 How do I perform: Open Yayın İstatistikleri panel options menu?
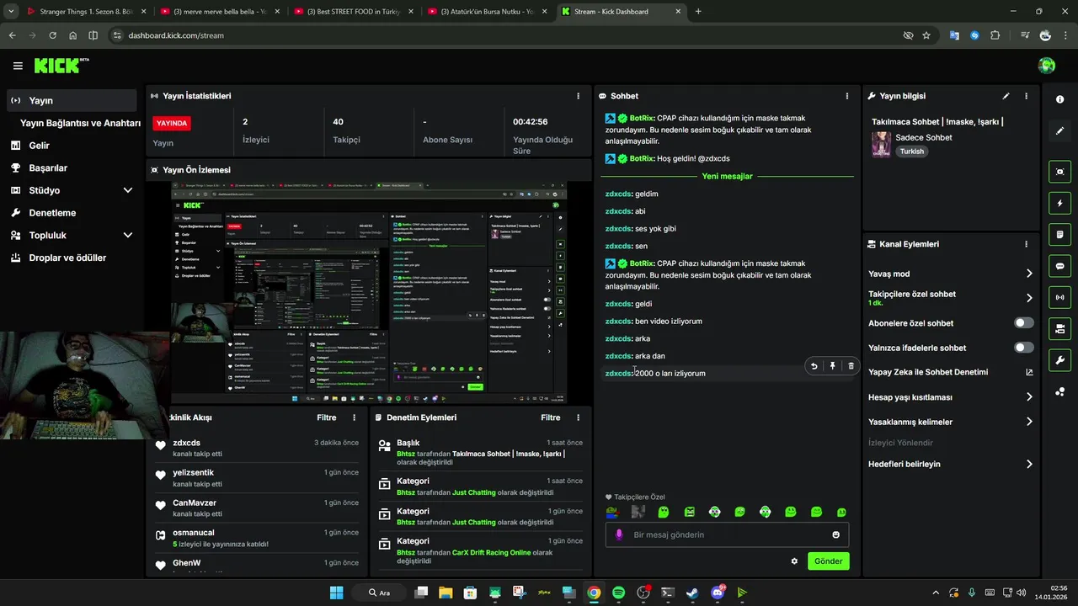[578, 96]
